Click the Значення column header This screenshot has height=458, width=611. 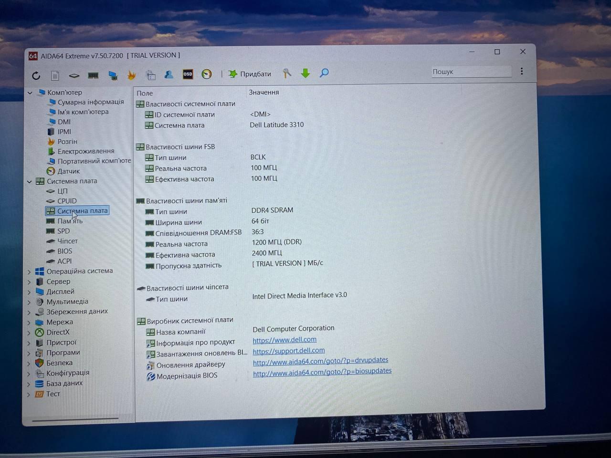pos(264,92)
